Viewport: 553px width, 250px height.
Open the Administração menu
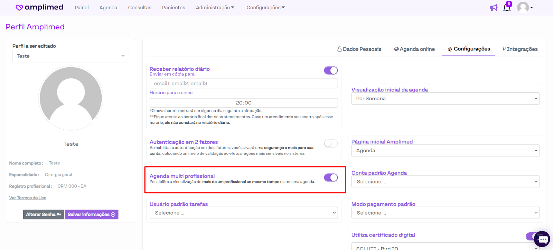[215, 8]
